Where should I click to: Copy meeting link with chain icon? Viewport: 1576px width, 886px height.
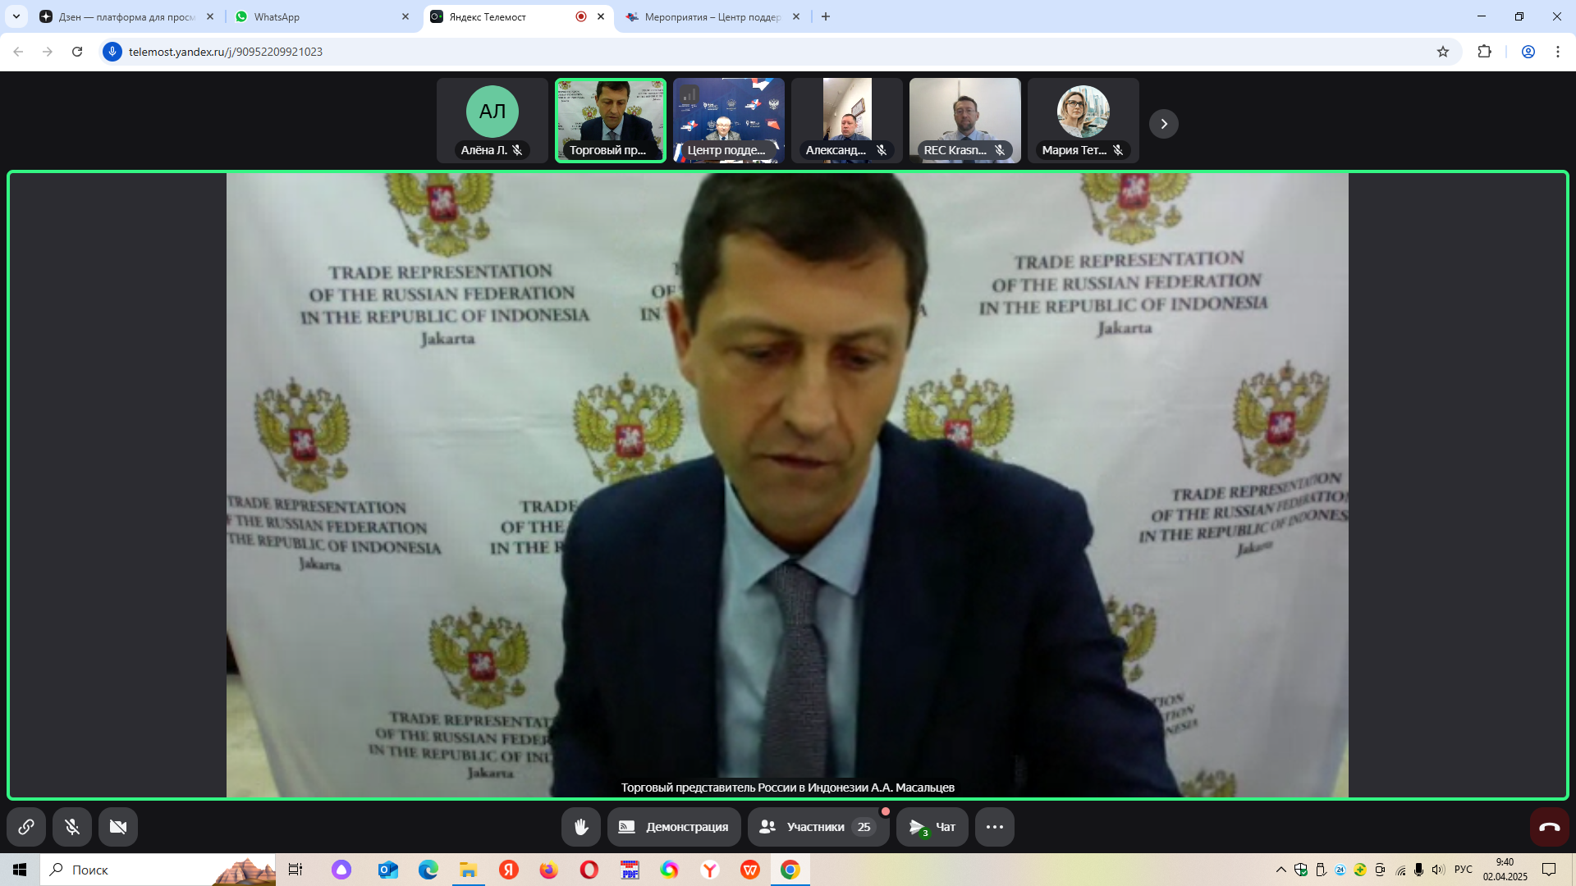click(26, 827)
